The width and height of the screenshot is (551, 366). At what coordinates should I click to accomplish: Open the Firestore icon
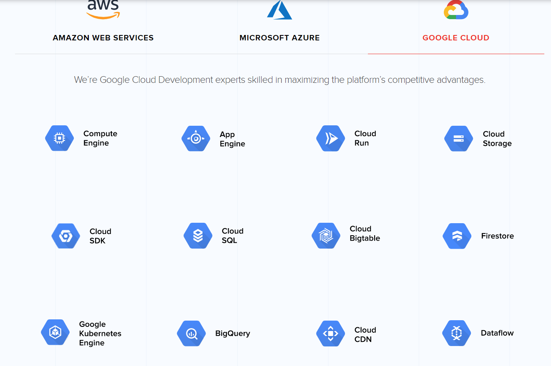[457, 236]
